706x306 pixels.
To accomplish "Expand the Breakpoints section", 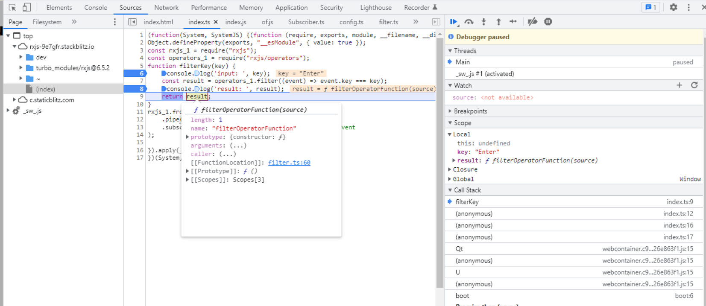I will pos(450,111).
